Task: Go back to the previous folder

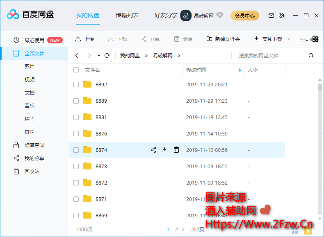Action: click(x=77, y=55)
